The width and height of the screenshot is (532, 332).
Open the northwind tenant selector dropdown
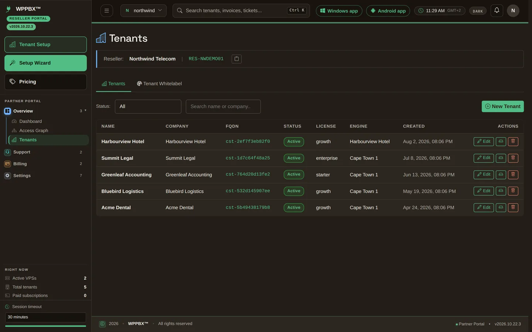click(143, 11)
